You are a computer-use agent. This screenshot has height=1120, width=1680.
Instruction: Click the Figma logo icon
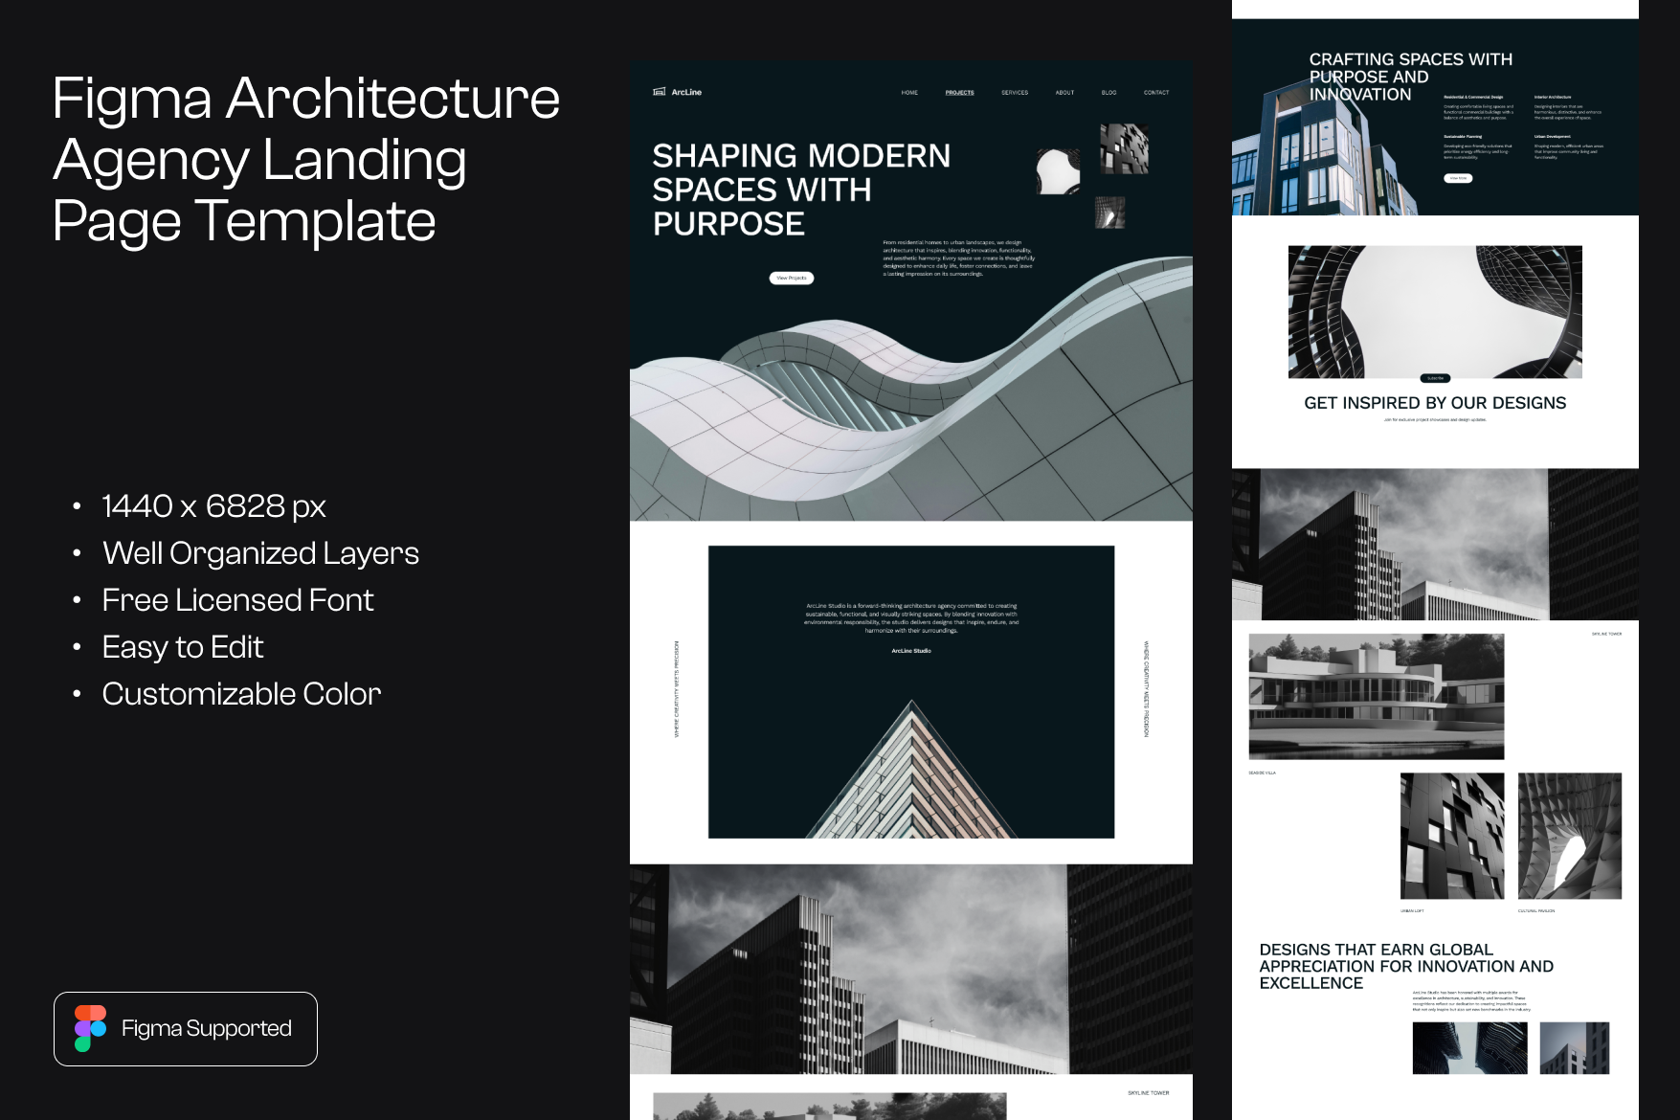pos(90,1028)
